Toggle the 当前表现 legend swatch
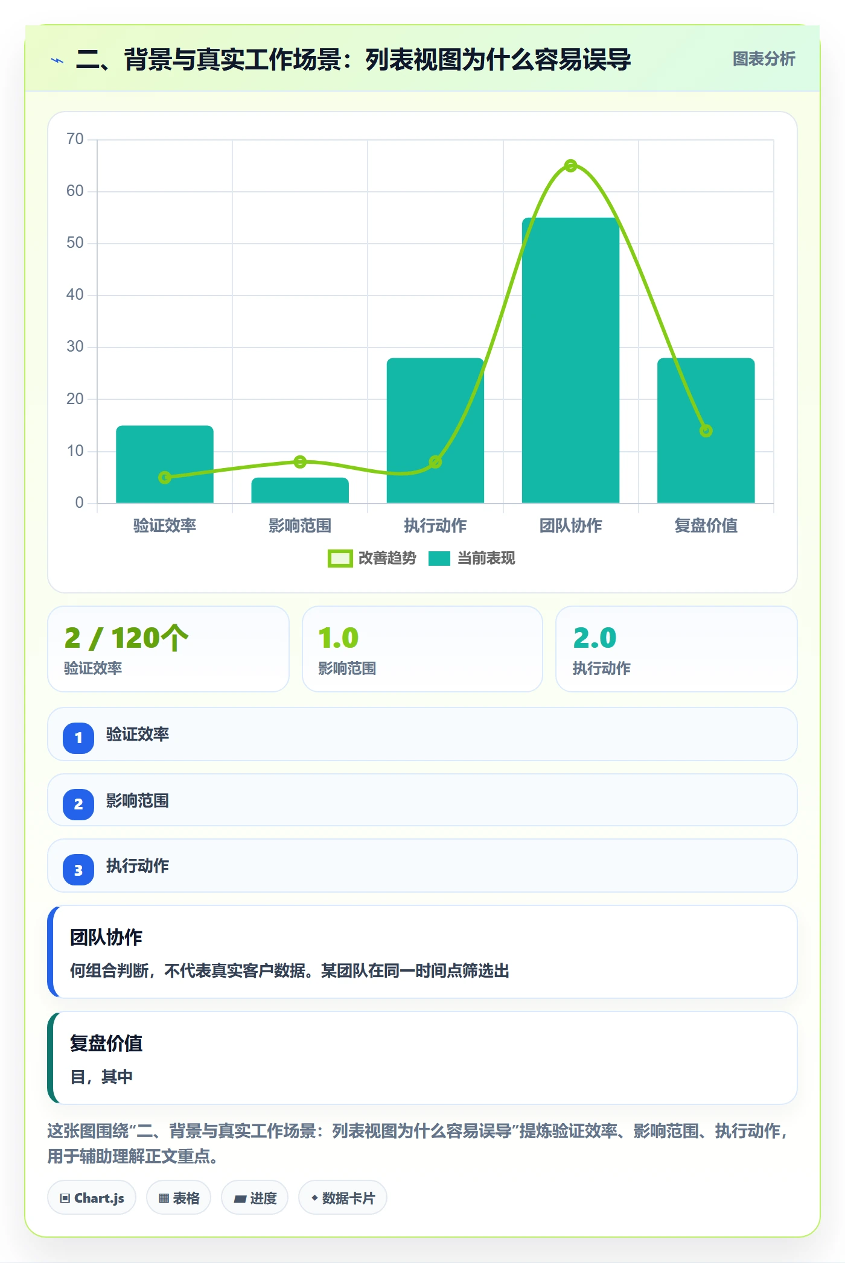Screen dimensions: 845x1263 tap(439, 559)
